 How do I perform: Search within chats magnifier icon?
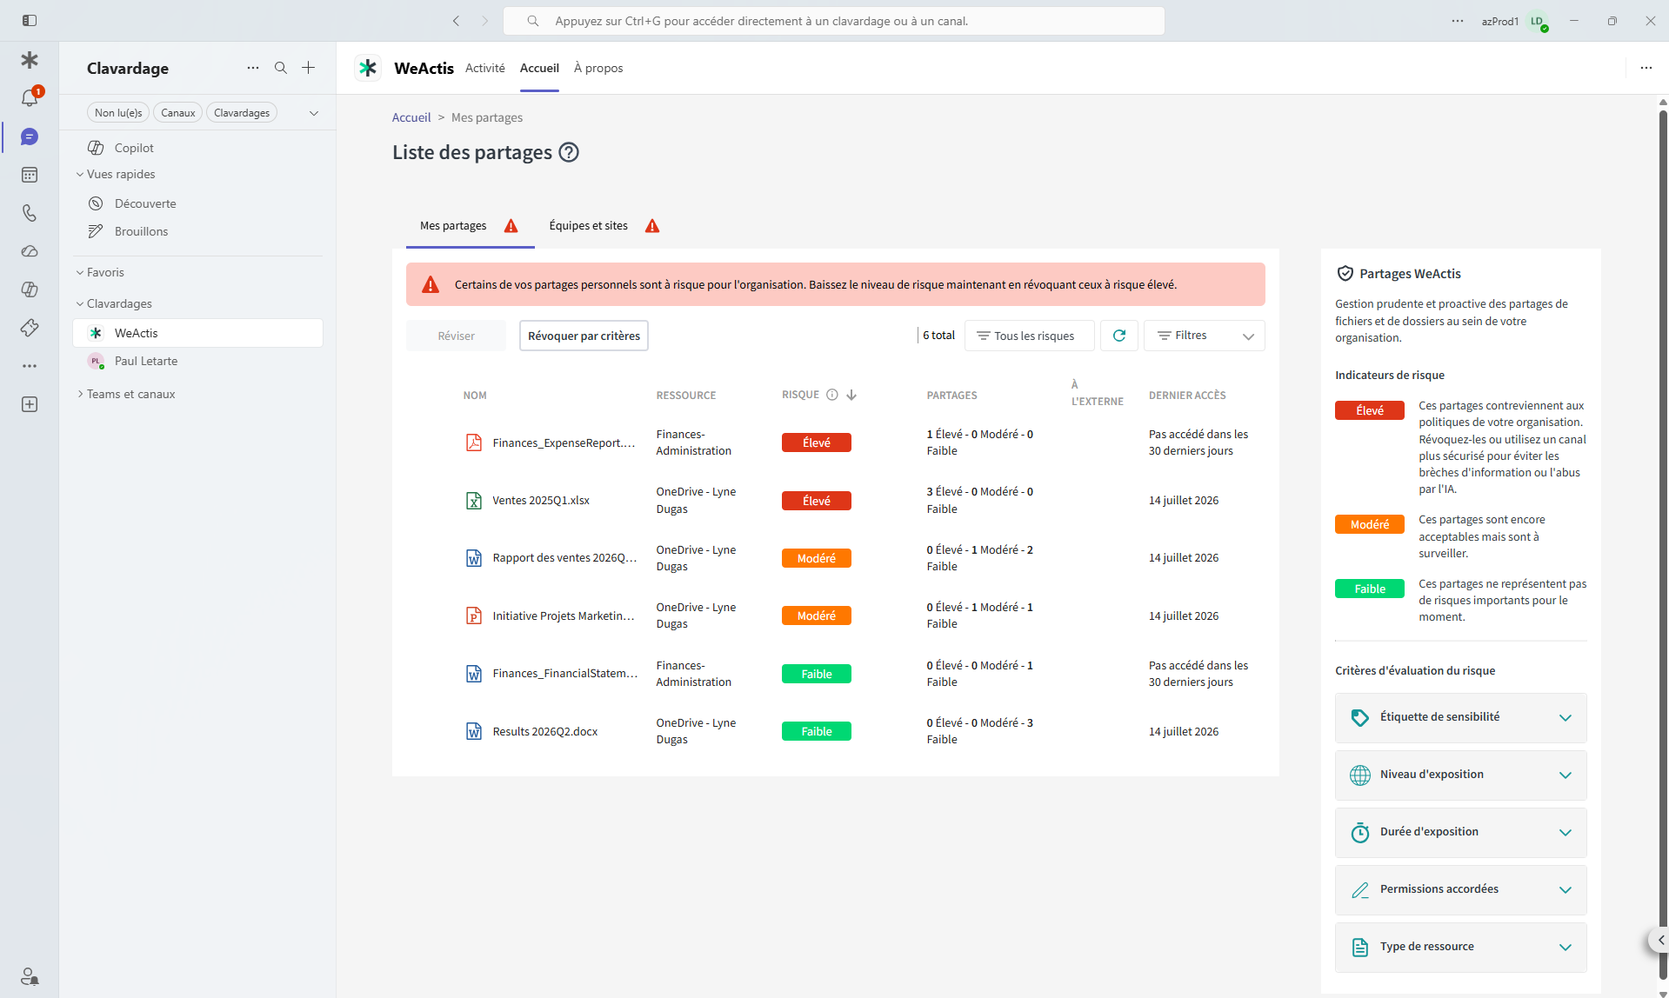tap(281, 68)
